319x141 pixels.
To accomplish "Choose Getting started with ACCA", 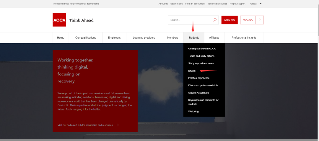I will point(202,49).
